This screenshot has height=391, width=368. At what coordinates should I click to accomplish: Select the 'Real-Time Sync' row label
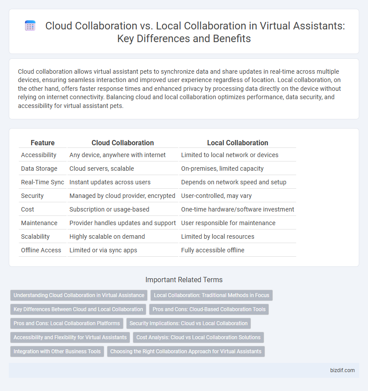pyautogui.click(x=42, y=182)
